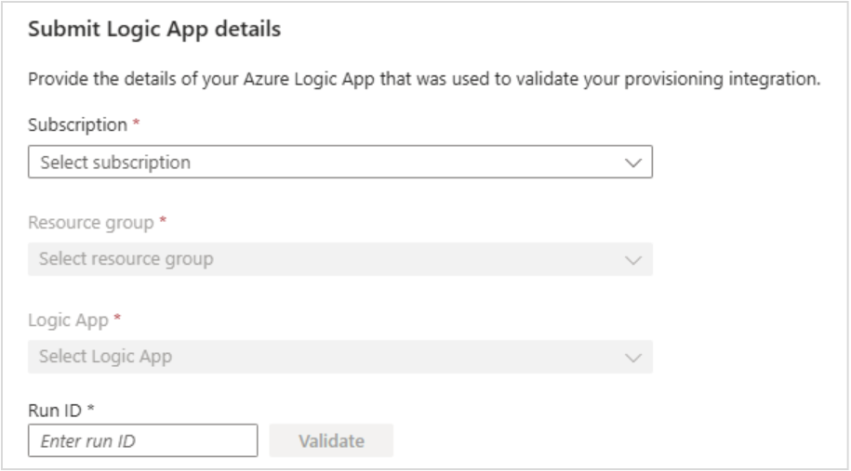Screen dimensions: 851x471
Task: Open the Select Logic App dropdown
Action: tap(340, 357)
